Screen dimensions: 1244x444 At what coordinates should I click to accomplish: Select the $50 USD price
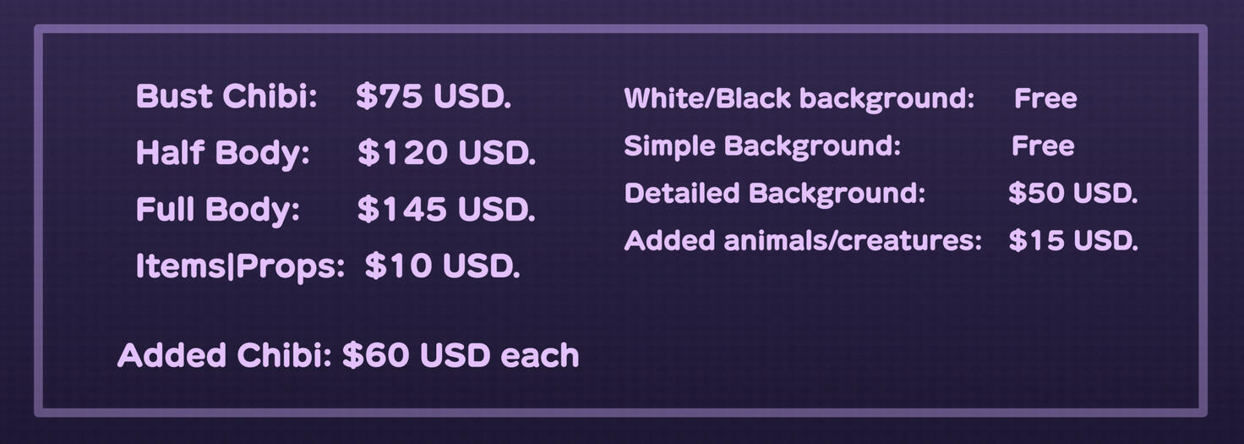(x=1072, y=194)
